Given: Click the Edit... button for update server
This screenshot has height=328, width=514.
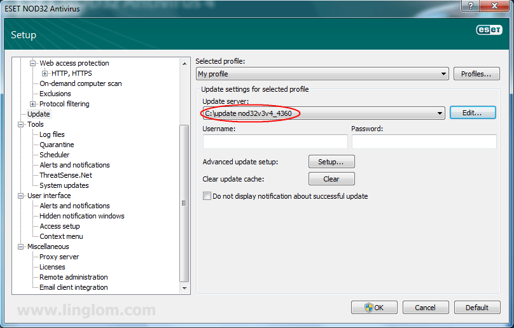Looking at the screenshot, I should click(473, 113).
